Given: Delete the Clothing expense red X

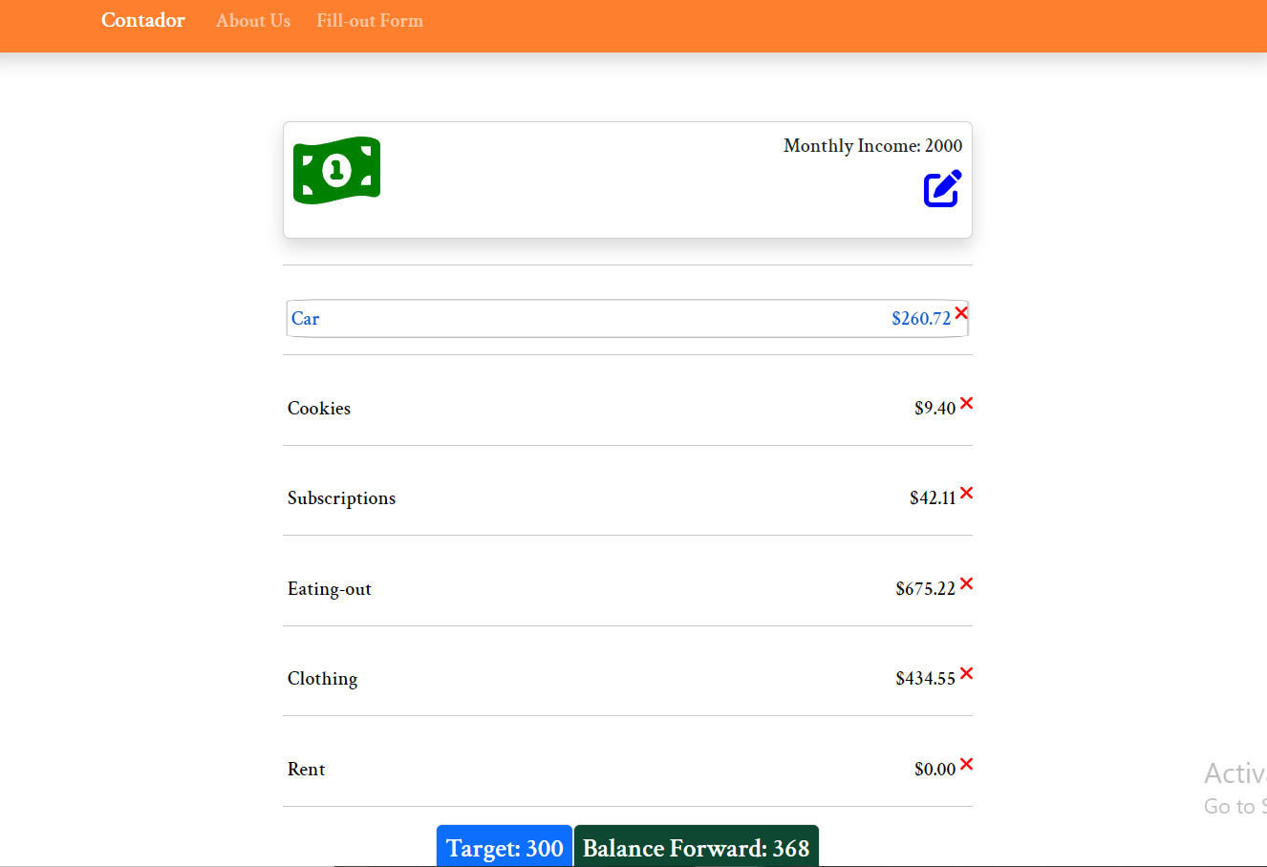Looking at the screenshot, I should 967,674.
